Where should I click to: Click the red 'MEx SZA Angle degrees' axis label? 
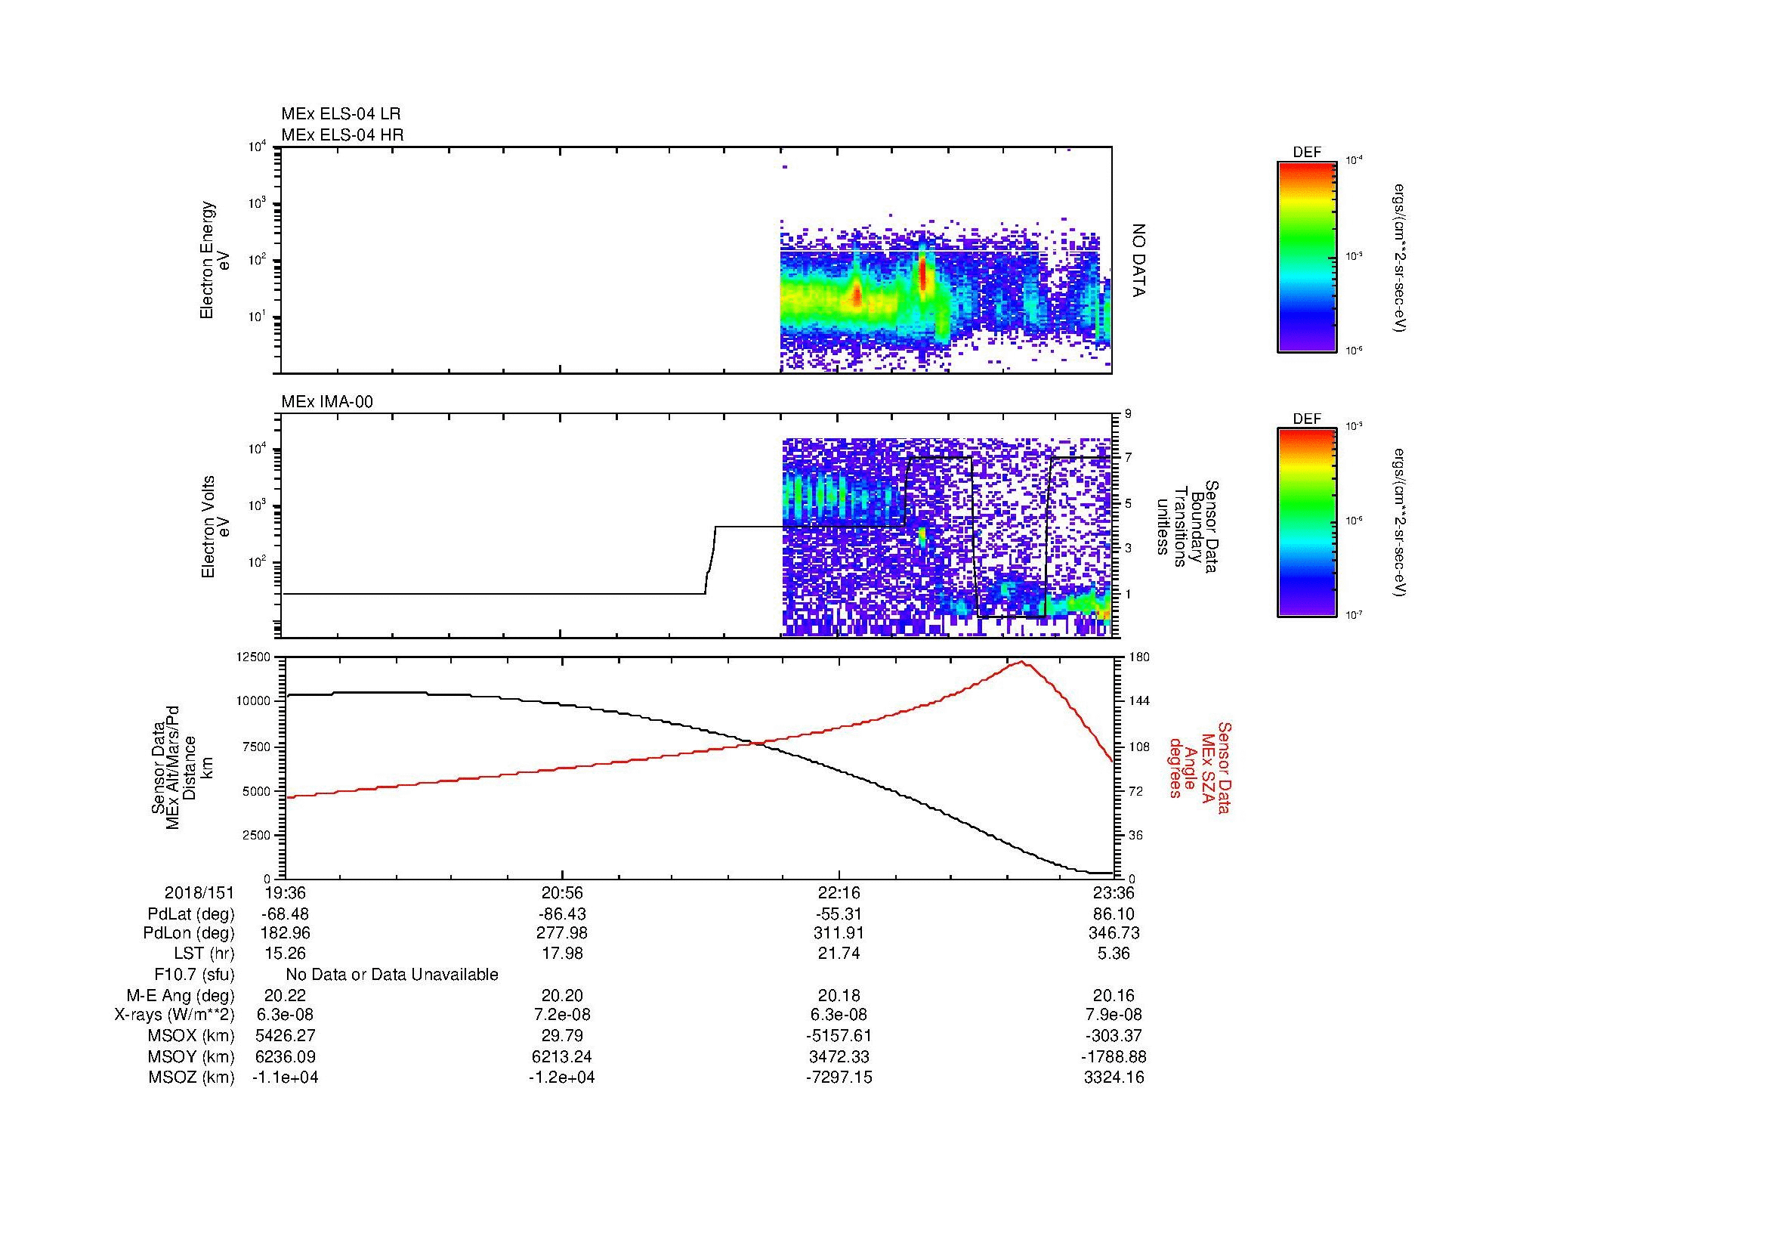pyautogui.click(x=1200, y=767)
